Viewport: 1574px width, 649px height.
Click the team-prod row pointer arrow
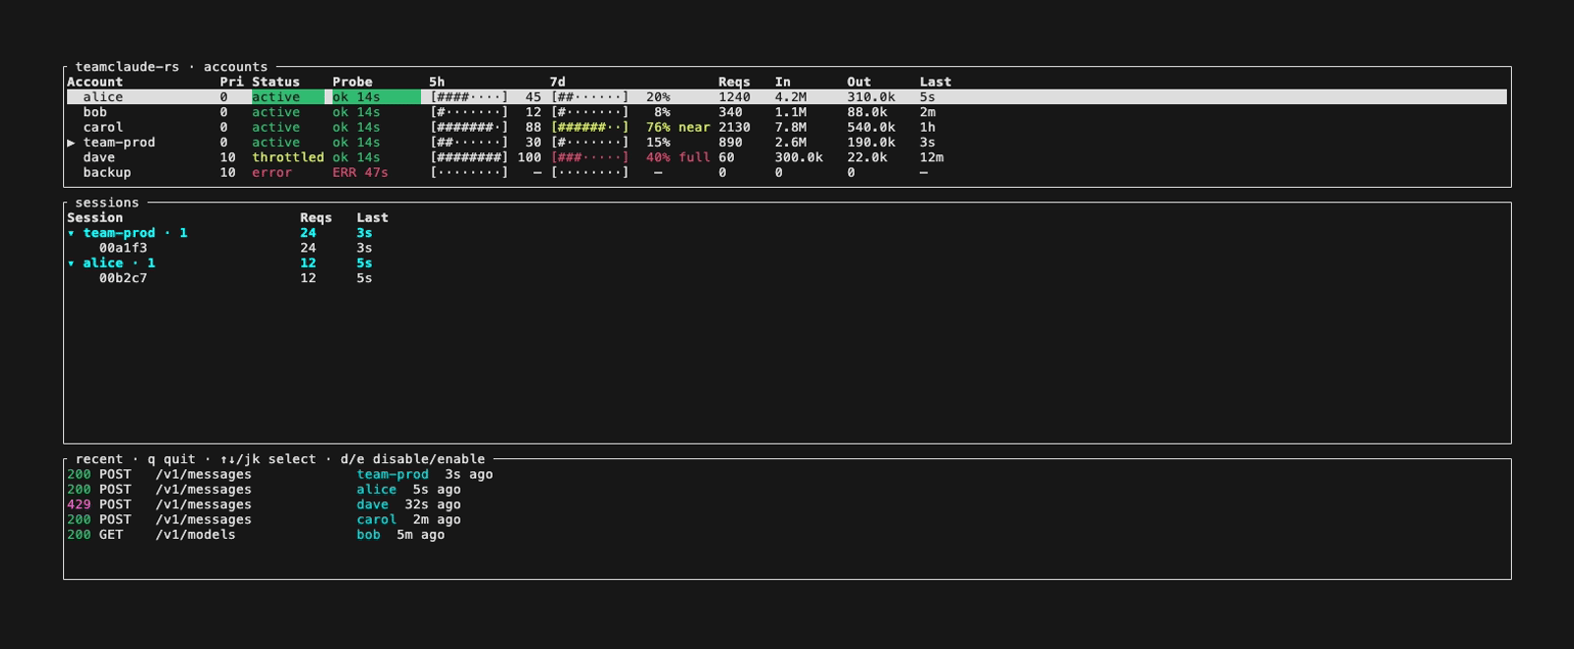pyautogui.click(x=71, y=143)
